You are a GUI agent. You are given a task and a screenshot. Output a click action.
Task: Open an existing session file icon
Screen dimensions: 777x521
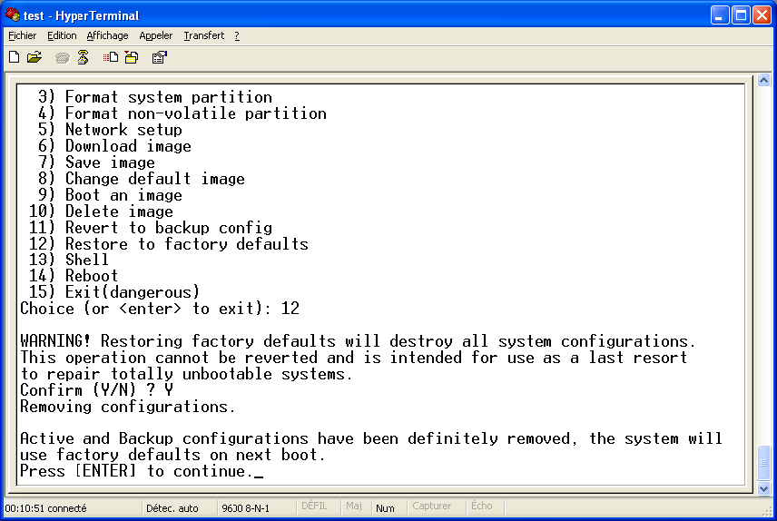point(34,57)
